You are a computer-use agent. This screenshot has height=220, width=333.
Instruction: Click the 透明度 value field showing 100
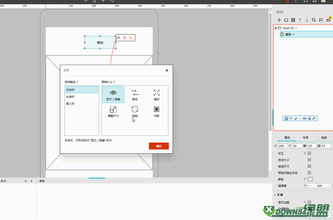[x=320, y=186]
